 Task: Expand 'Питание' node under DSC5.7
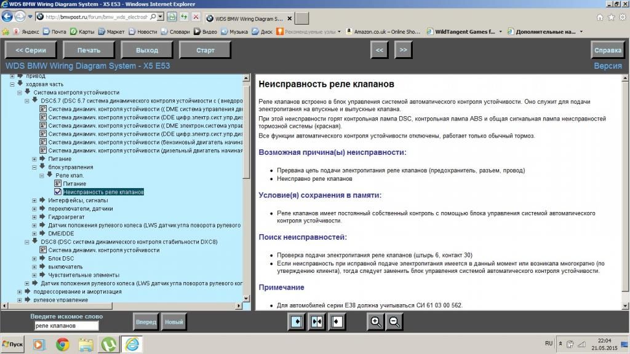coord(34,159)
